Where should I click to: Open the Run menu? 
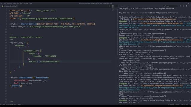(21, 3)
